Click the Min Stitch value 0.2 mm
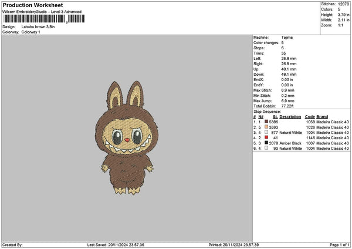 (x=288, y=96)
